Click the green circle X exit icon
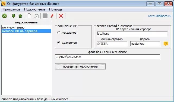 tap(5, 16)
